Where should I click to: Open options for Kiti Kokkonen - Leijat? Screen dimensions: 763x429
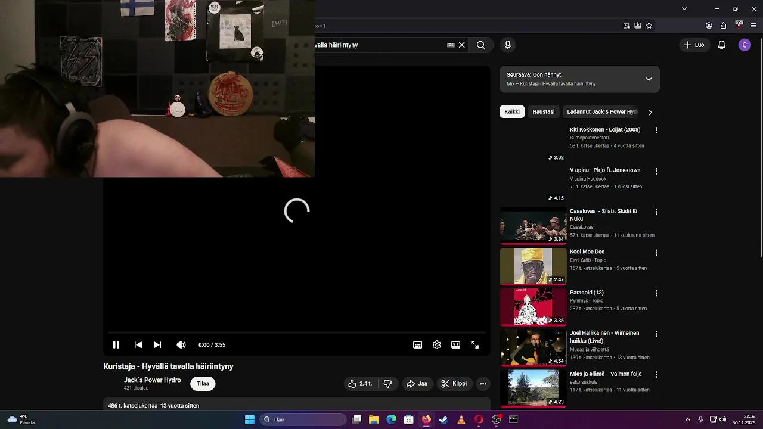[x=656, y=130]
